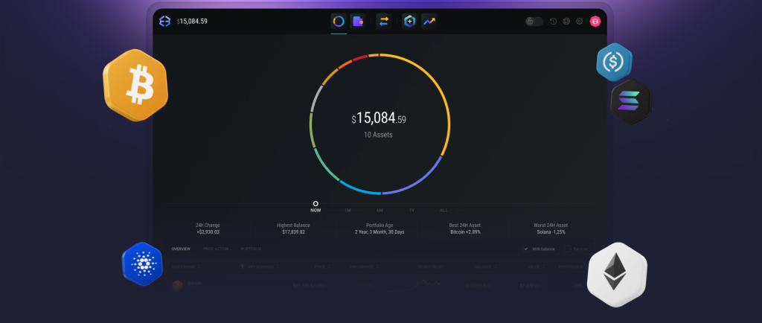Image resolution: width=762 pixels, height=323 pixels.
Task: Open the pink profile avatar icon
Action: coord(595,22)
